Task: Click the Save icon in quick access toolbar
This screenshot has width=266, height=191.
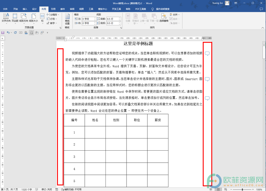Action: click(x=3, y=33)
